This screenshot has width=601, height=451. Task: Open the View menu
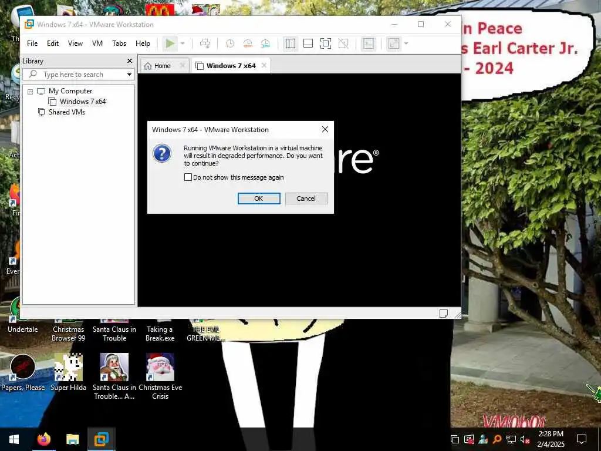(75, 43)
